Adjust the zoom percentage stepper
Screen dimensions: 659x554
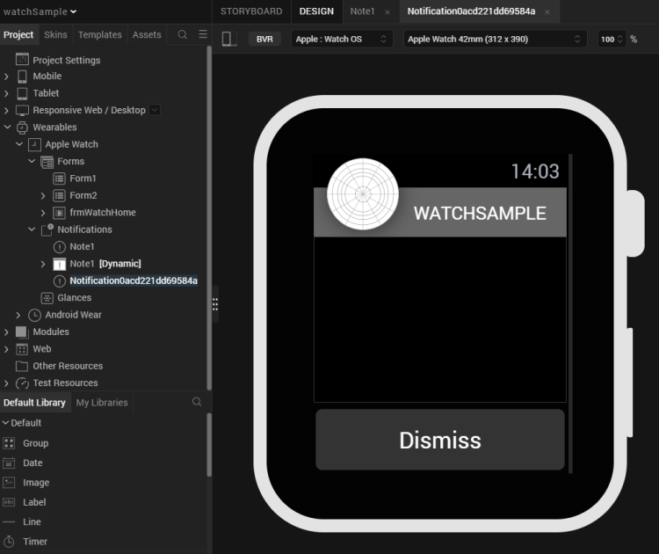[619, 39]
